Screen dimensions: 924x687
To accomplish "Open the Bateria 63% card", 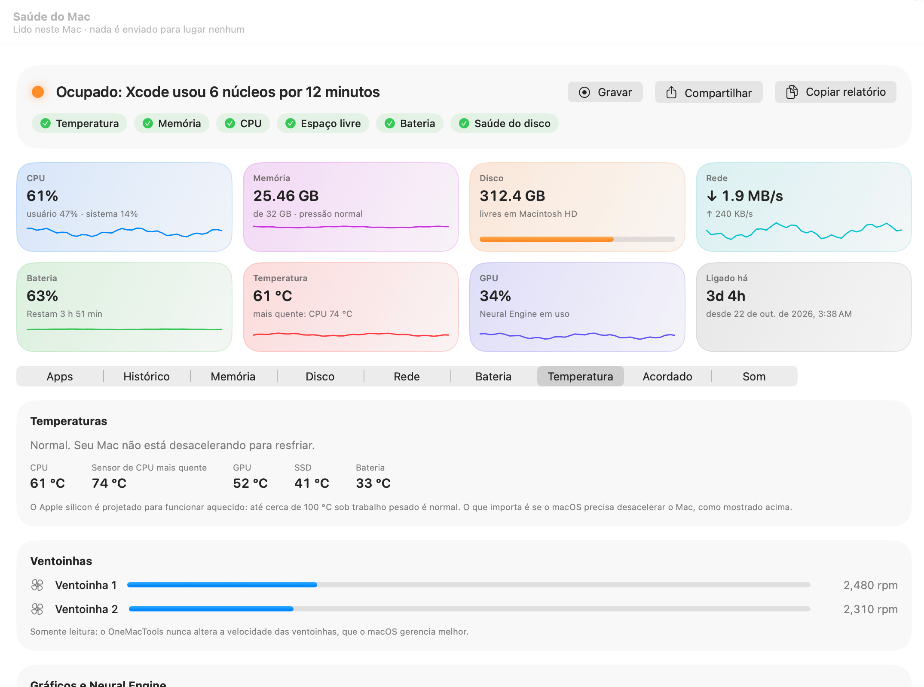I will (125, 307).
